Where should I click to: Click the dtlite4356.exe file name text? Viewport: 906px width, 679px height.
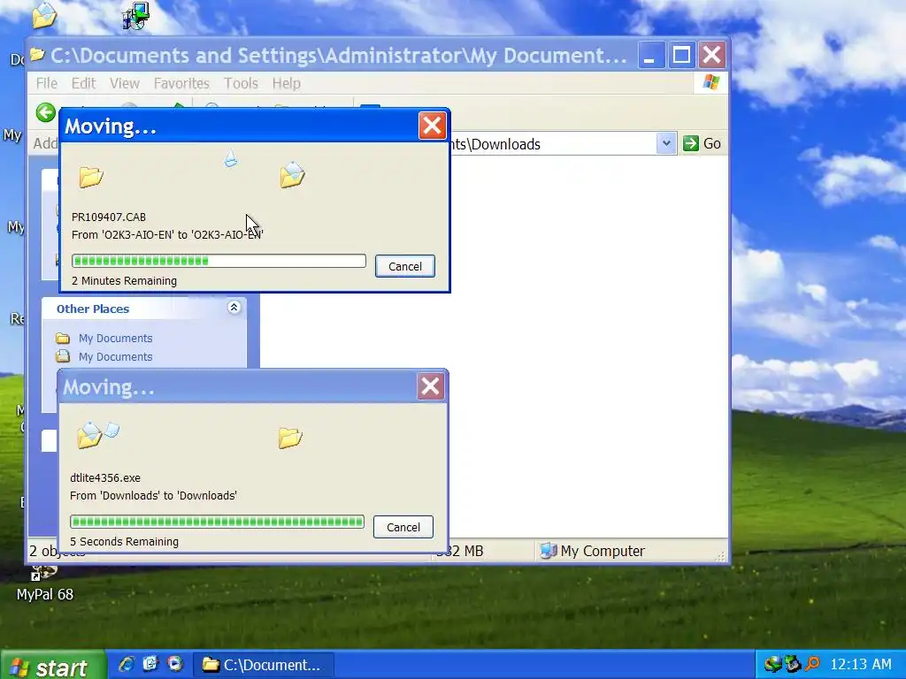click(105, 478)
